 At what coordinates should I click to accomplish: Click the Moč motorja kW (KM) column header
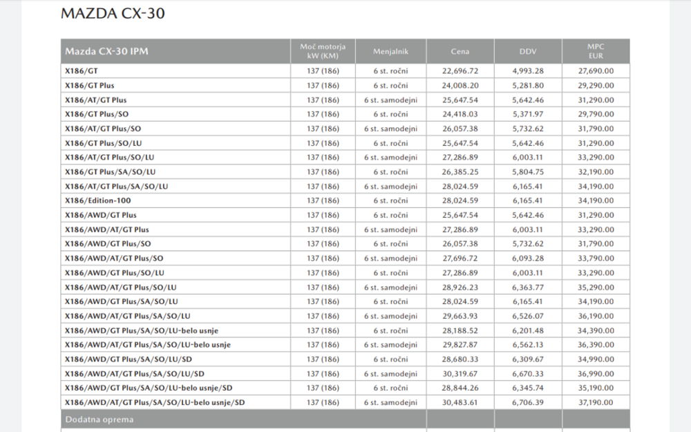pyautogui.click(x=321, y=50)
